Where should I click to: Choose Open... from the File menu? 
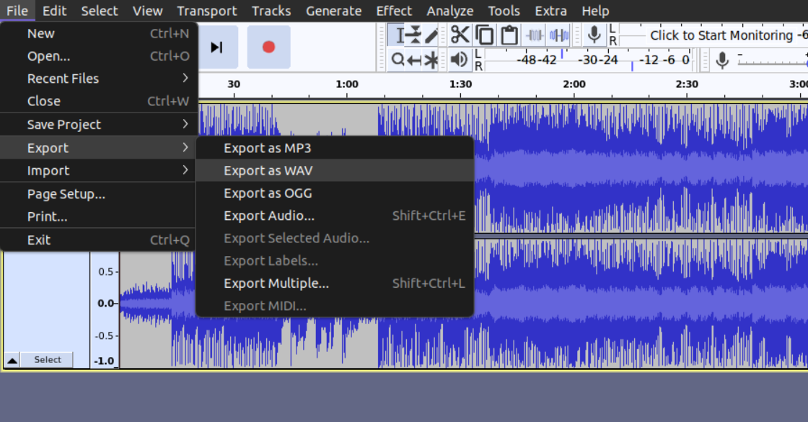(99, 56)
